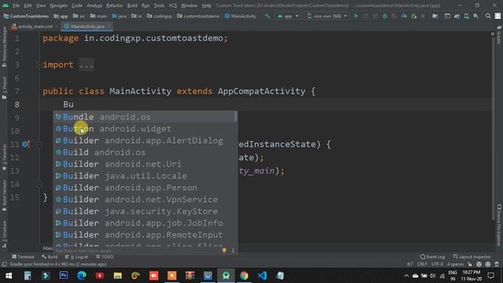The width and height of the screenshot is (503, 283).
Task: Open Photoshop from the taskbar
Action: [x=64, y=275]
